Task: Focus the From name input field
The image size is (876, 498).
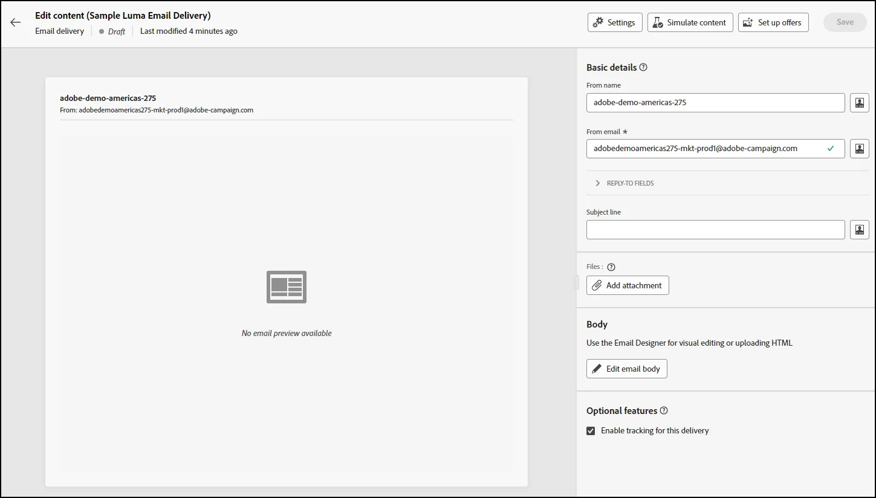Action: [x=715, y=103]
